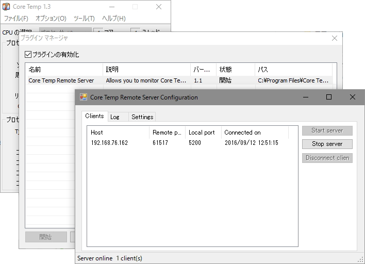Screen dimensions: 365x264
Task: Click the Start server button
Action: point(327,130)
